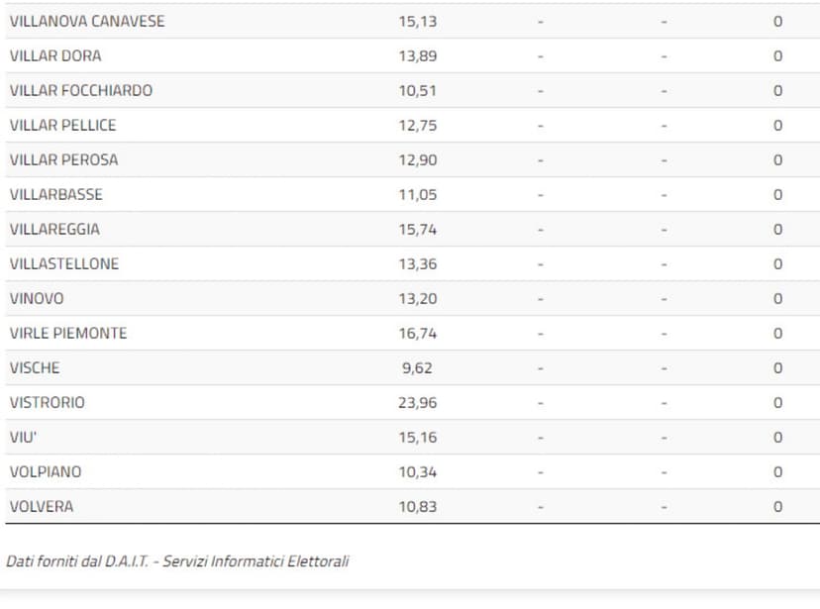
Task: Click the D.A.I.T. data source footer note
Action: 177,561
